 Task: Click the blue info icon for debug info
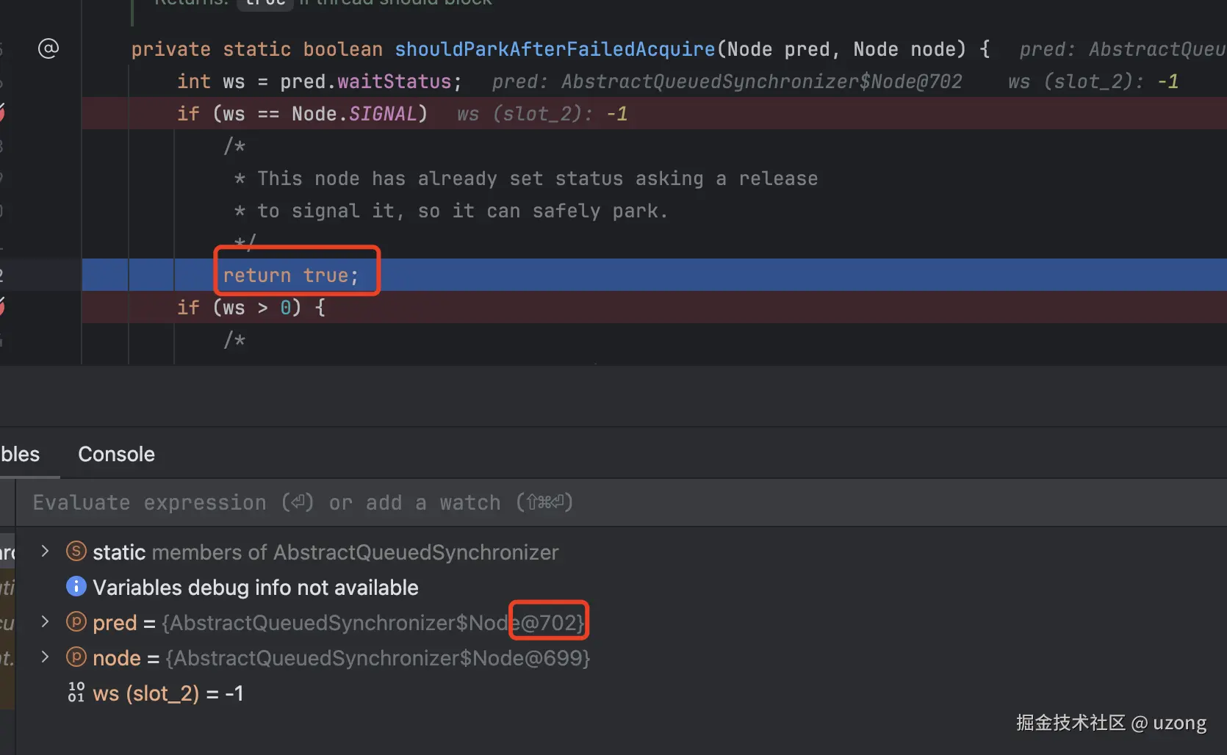tap(76, 587)
